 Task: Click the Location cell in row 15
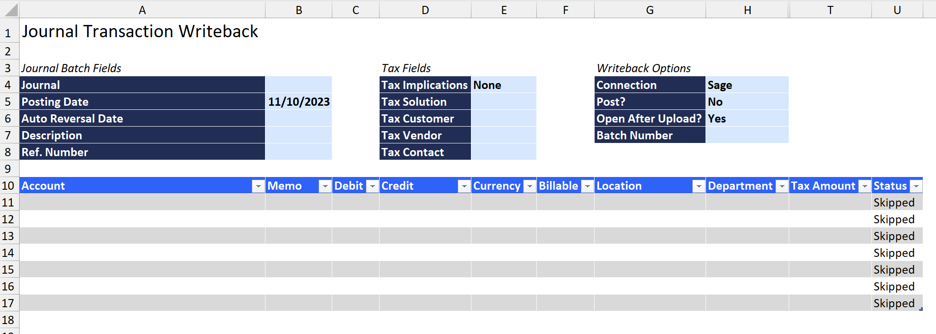[x=650, y=270]
